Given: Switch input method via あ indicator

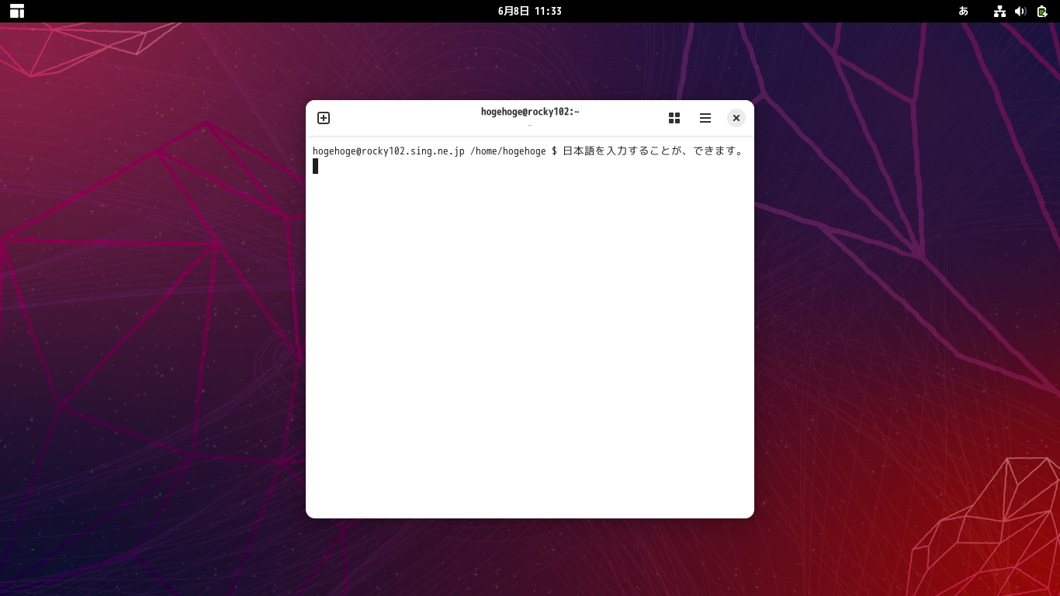Looking at the screenshot, I should coord(964,11).
